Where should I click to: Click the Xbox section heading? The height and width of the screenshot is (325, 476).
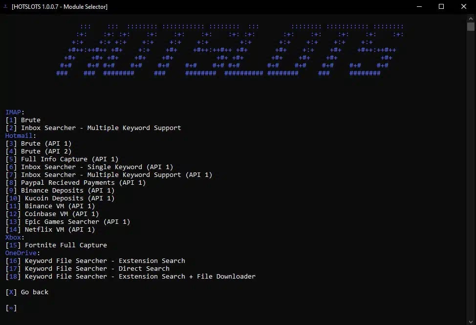(15, 238)
